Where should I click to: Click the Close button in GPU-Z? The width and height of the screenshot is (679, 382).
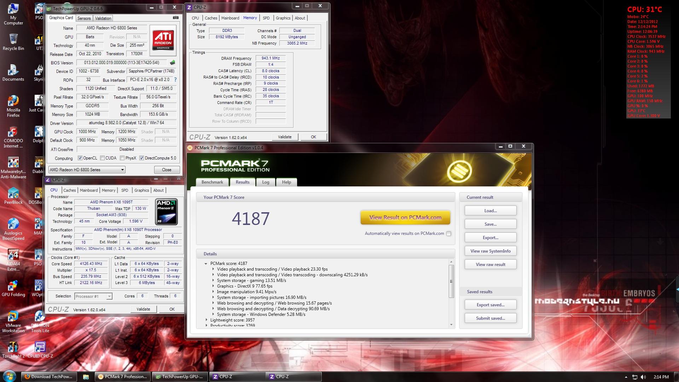coord(167,170)
